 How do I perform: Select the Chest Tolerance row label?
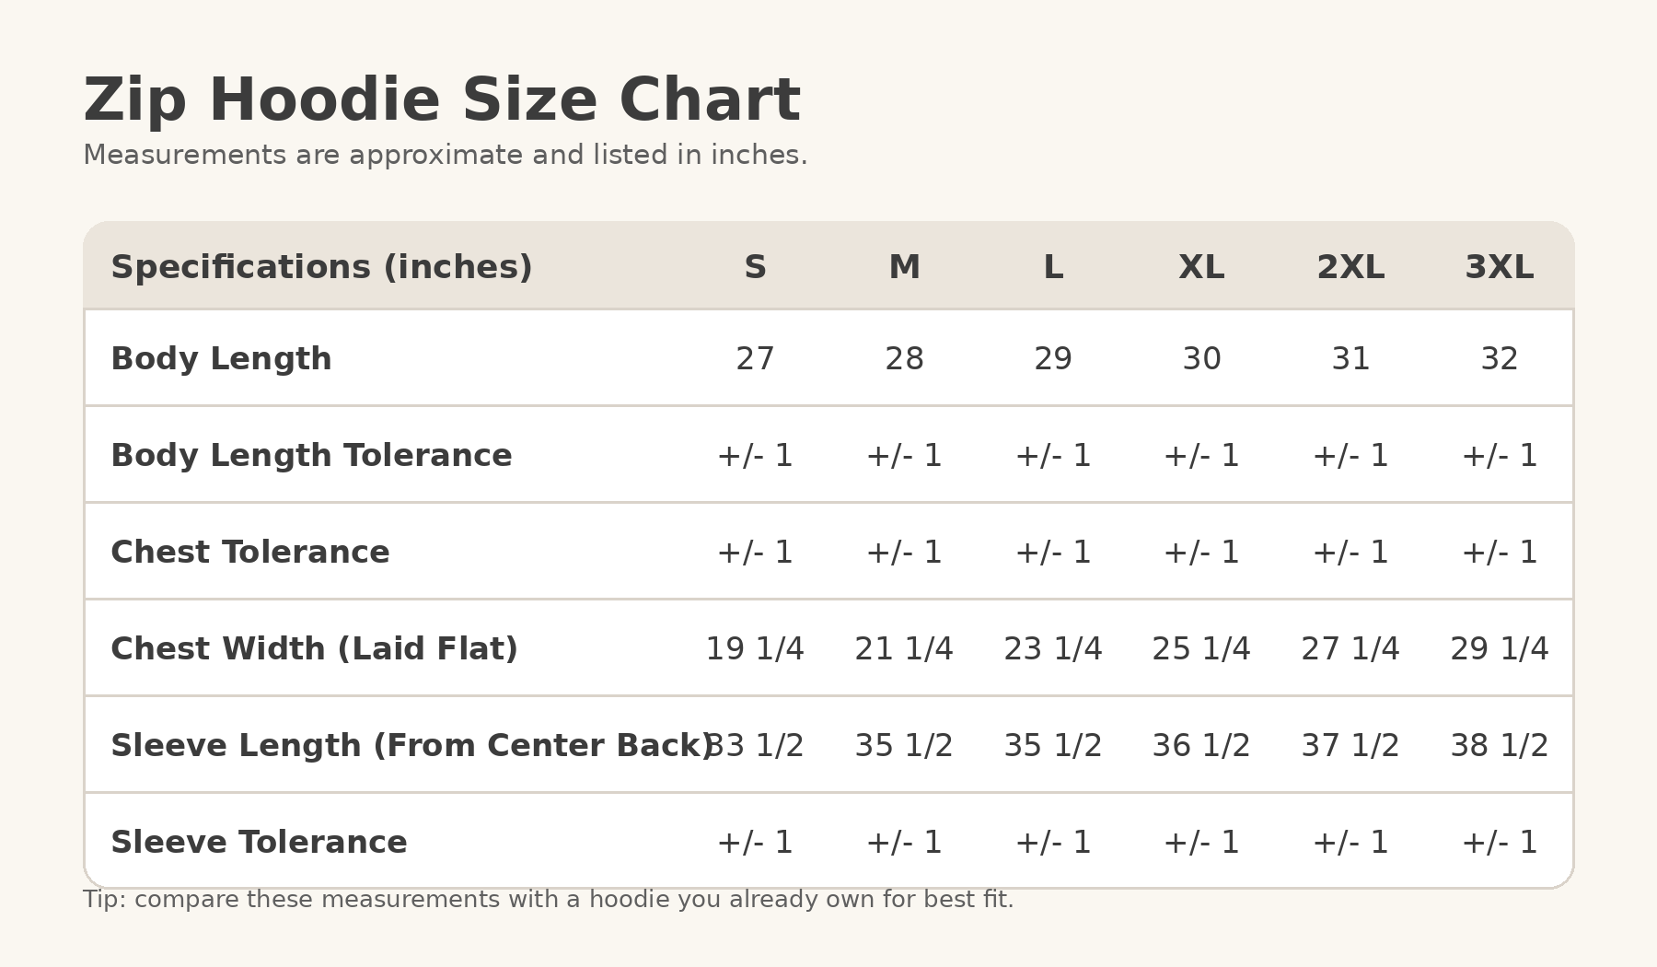click(x=250, y=552)
